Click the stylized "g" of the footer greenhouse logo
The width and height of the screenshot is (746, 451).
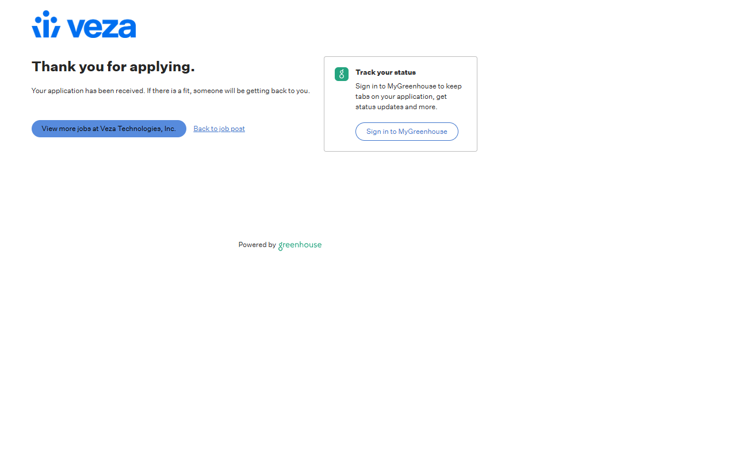[281, 246]
